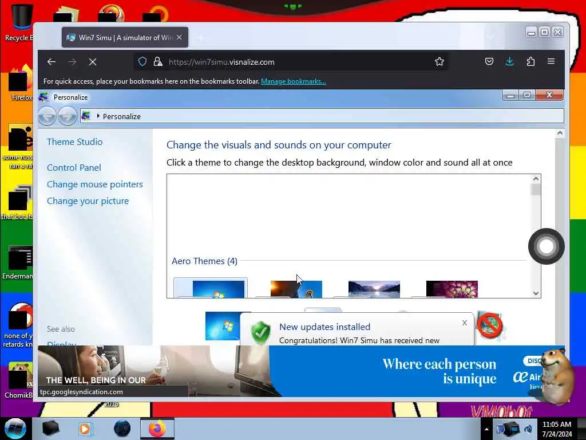Bookmark page with the star icon
This screenshot has height=440, width=586.
[439, 62]
